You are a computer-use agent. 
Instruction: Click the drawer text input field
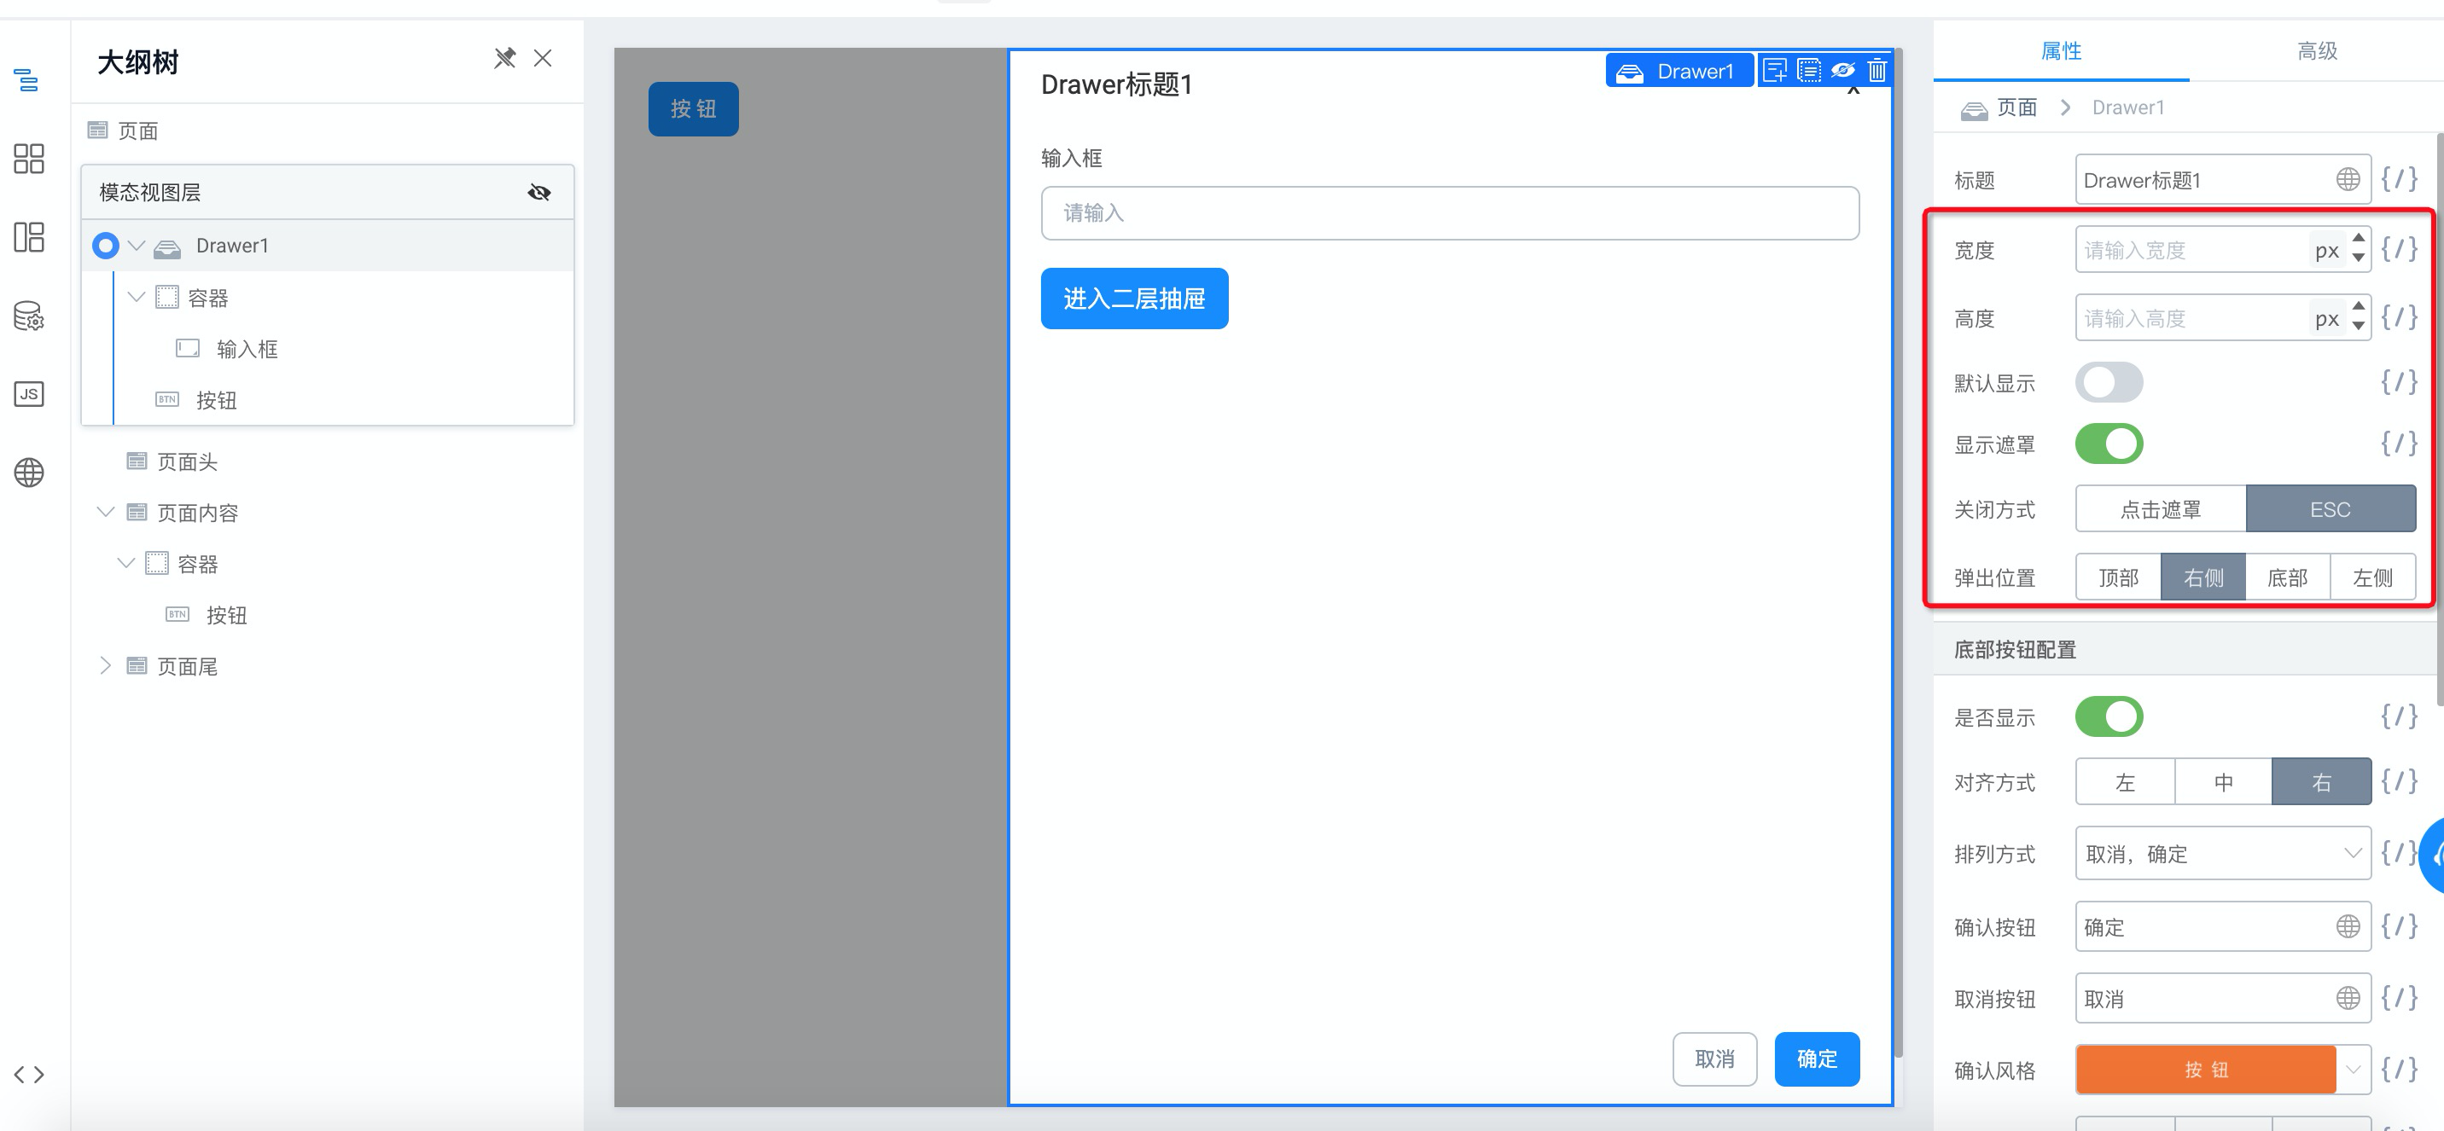click(x=1449, y=213)
